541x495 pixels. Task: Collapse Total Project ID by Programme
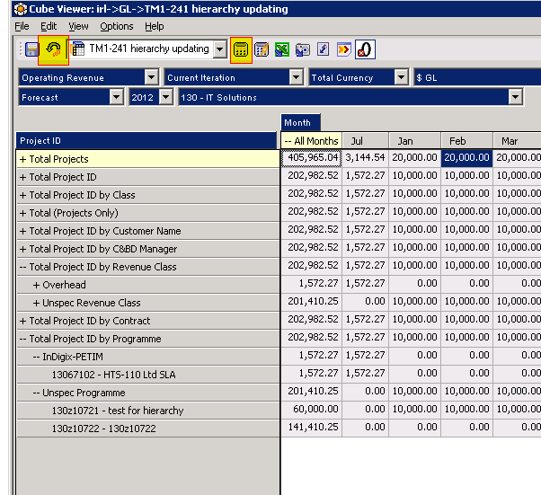(22, 339)
